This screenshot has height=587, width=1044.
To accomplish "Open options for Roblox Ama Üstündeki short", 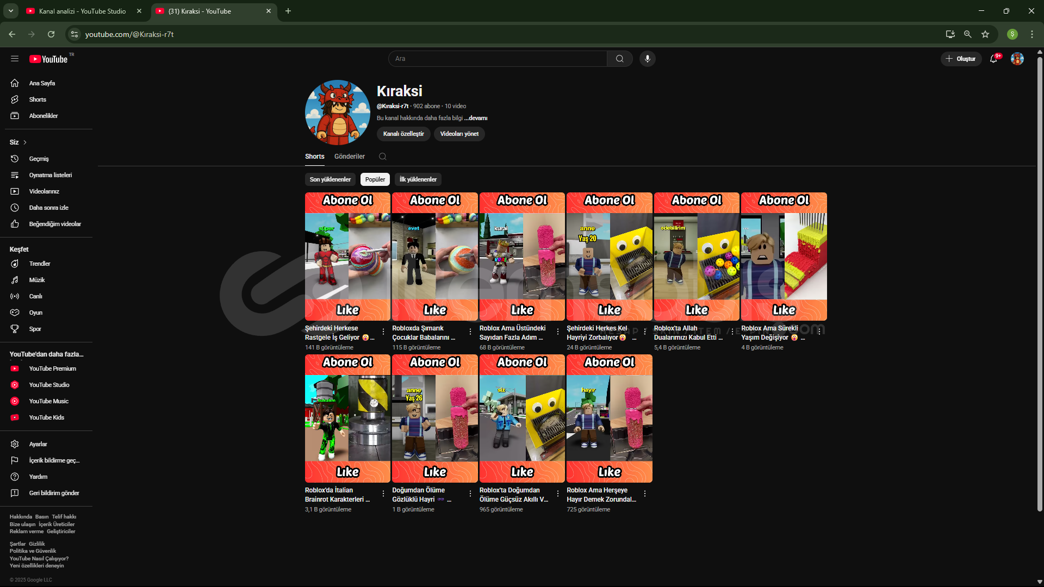I will point(558,332).
